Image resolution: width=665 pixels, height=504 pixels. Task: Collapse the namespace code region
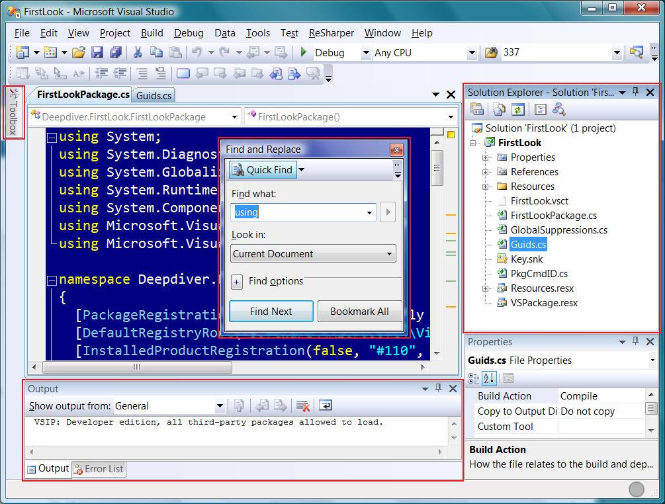(52, 280)
